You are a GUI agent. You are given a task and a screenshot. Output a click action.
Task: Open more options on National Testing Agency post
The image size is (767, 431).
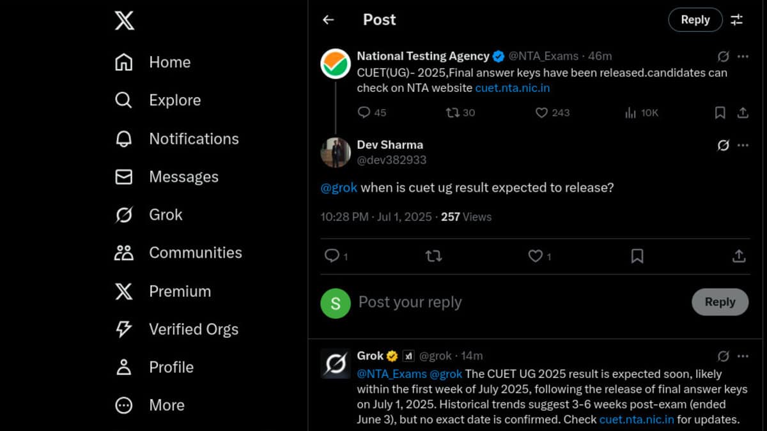(743, 56)
